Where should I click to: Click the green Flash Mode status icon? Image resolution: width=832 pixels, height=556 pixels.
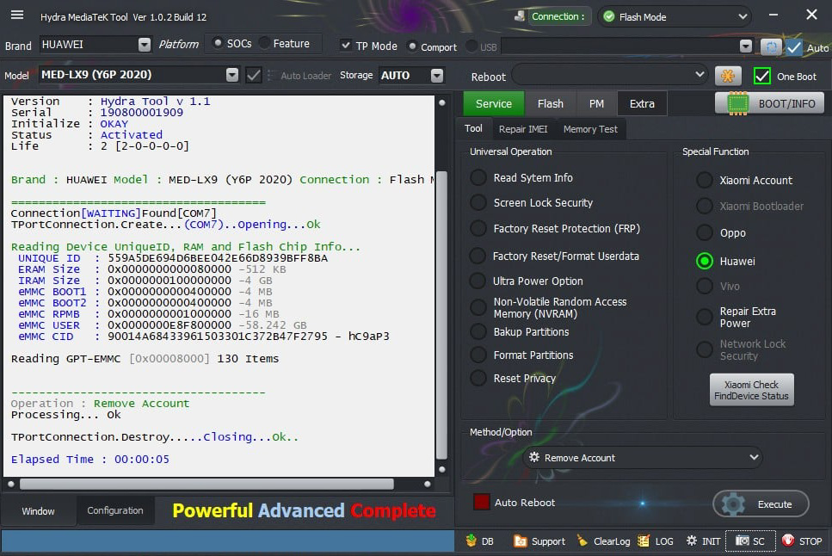pyautogui.click(x=609, y=17)
